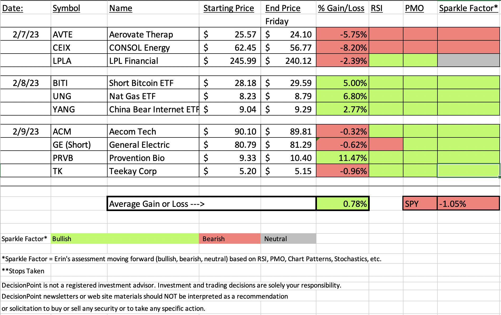Select the Teekay Corp name cell
Viewport: 501px width, 315px height.
[153, 171]
